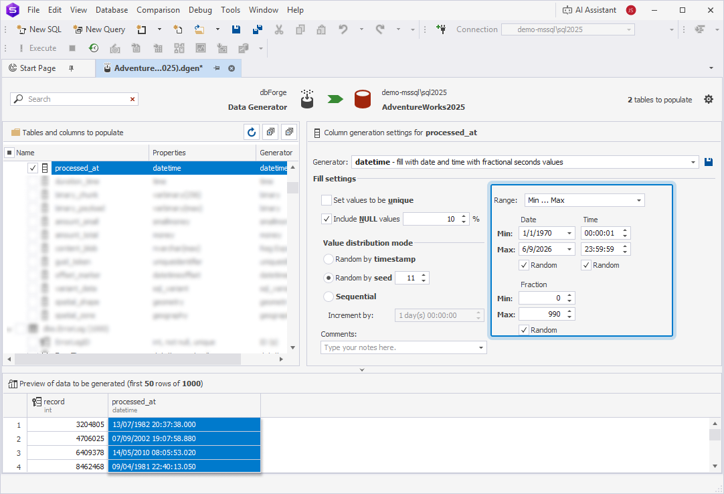Toggle the Random checkbox under Date
Image resolution: width=724 pixels, height=494 pixels.
pyautogui.click(x=524, y=265)
